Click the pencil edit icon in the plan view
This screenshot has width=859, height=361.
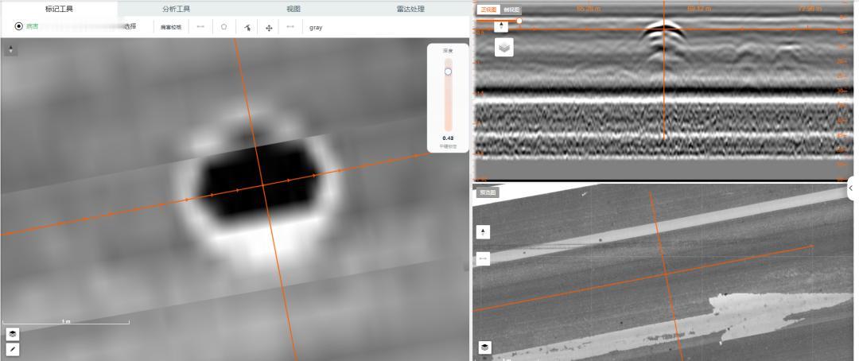[x=13, y=349]
